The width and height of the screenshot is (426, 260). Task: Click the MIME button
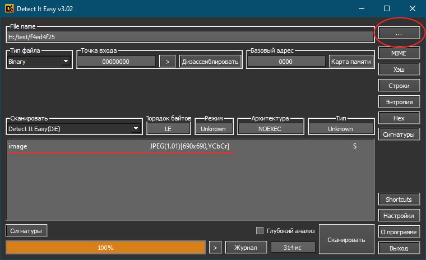coord(399,53)
